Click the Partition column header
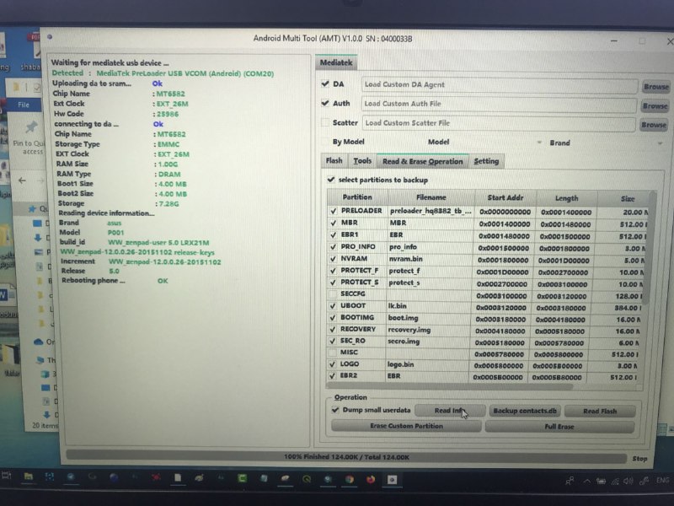 357,197
